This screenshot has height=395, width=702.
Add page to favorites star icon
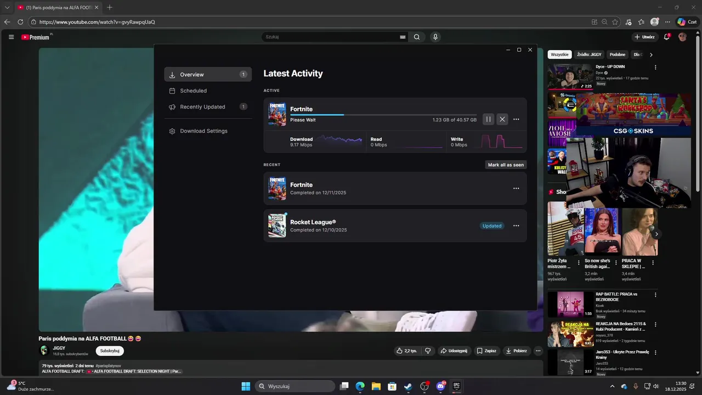pos(615,22)
